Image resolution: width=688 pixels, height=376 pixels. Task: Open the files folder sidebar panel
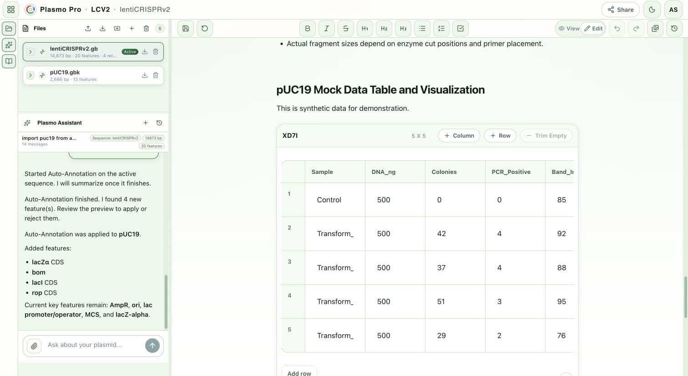pos(9,28)
